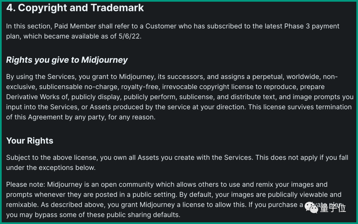Click the '量子位' watermark text

pos(333,208)
